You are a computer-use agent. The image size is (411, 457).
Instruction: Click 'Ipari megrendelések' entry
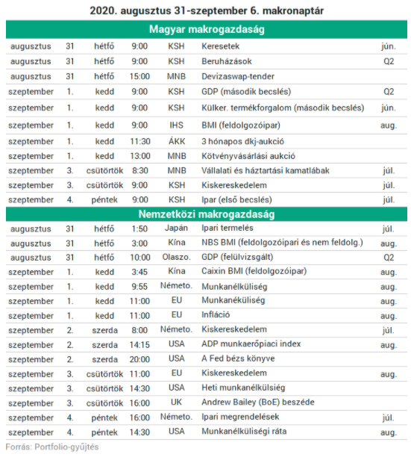pos(240,417)
